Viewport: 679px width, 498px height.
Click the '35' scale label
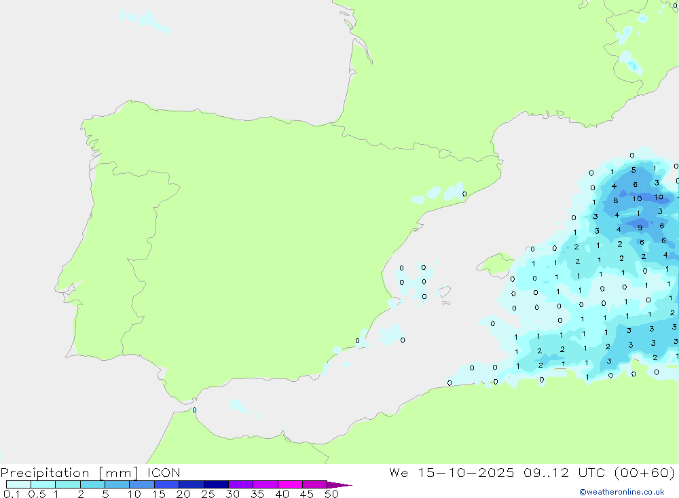click(x=257, y=494)
